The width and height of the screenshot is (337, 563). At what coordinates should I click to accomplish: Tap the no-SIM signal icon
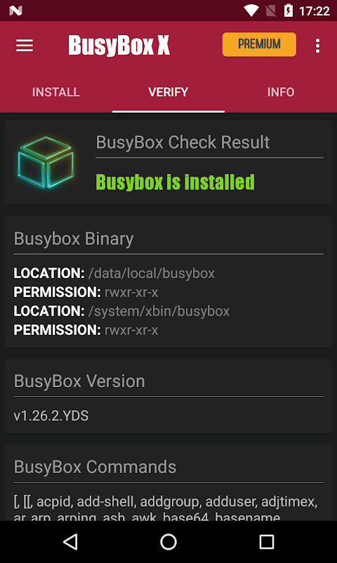pyautogui.click(x=271, y=11)
